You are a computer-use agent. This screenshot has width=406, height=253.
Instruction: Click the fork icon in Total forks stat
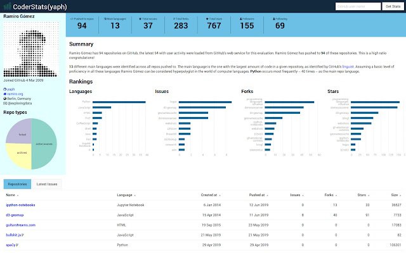click(174, 19)
